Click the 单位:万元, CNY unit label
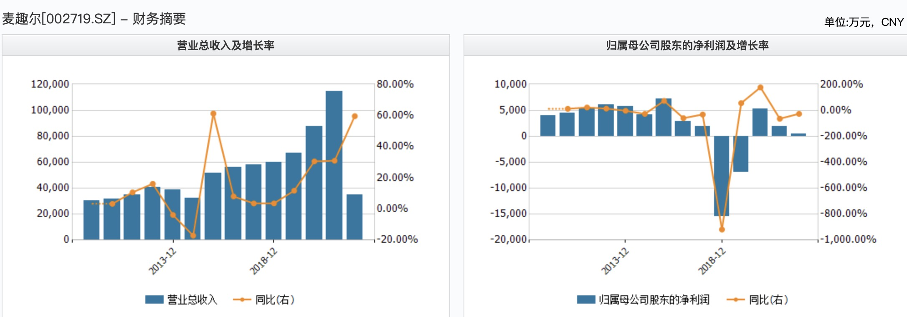 (x=864, y=22)
